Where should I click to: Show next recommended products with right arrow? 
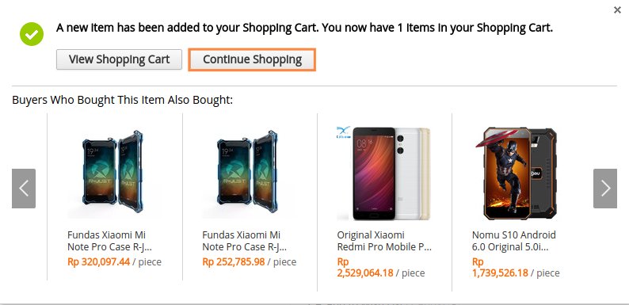605,189
